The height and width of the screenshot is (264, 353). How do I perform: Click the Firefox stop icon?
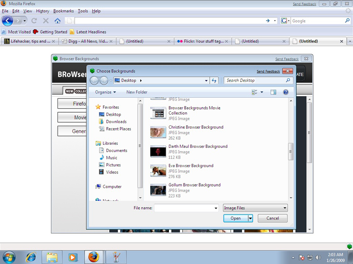click(46, 21)
